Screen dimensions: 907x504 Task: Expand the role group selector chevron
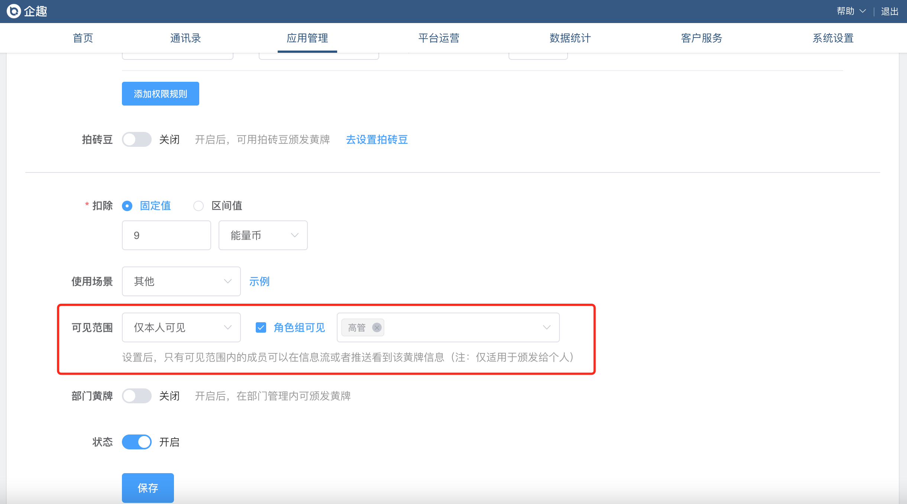tap(546, 327)
